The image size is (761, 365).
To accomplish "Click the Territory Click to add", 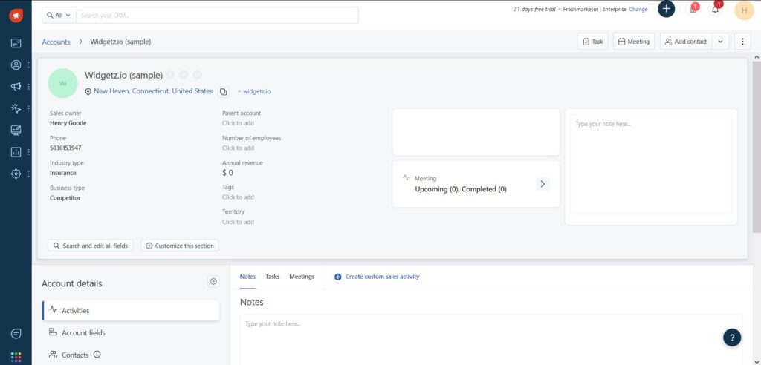I will tap(238, 222).
